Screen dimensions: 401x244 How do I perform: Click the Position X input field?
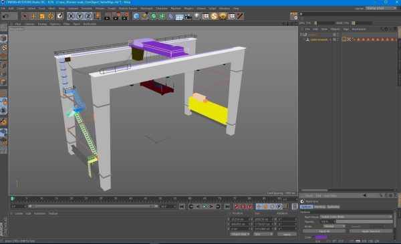pos(240,219)
